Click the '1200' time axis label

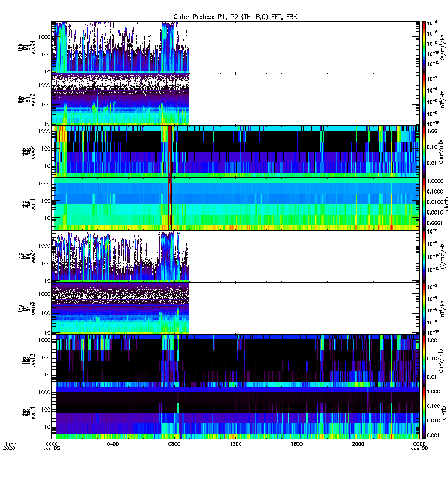point(235,444)
